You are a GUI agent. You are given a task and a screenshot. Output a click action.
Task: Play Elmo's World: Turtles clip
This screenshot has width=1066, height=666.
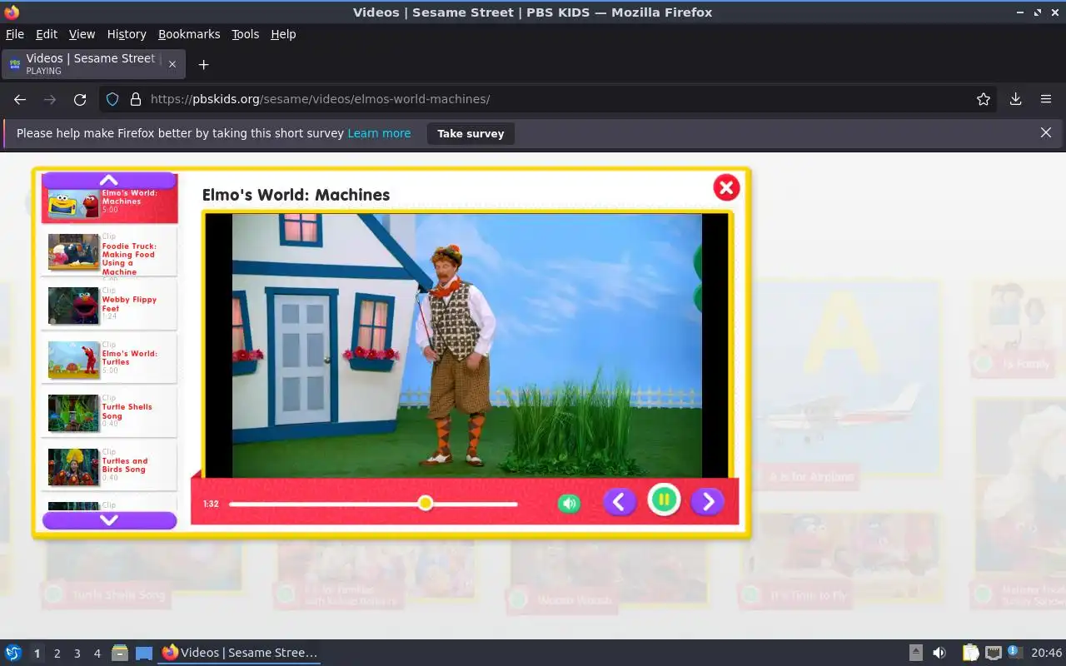tap(109, 359)
